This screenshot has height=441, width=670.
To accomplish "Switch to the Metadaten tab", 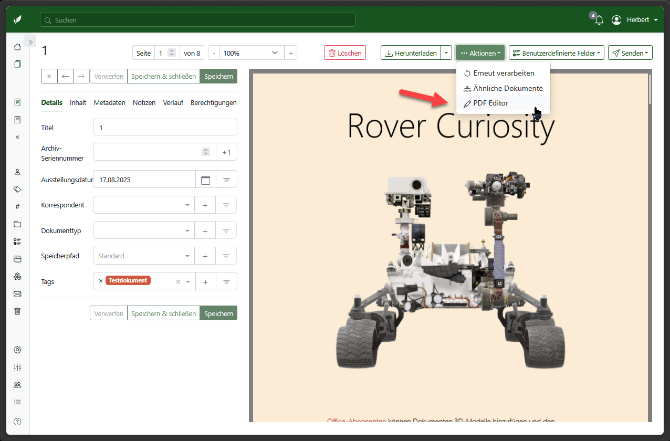I will (x=109, y=103).
